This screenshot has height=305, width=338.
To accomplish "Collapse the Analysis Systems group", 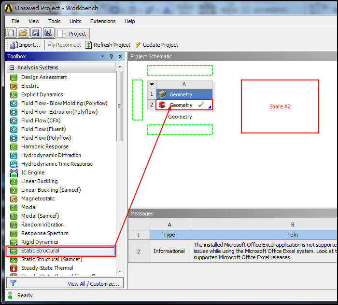I will point(12,68).
